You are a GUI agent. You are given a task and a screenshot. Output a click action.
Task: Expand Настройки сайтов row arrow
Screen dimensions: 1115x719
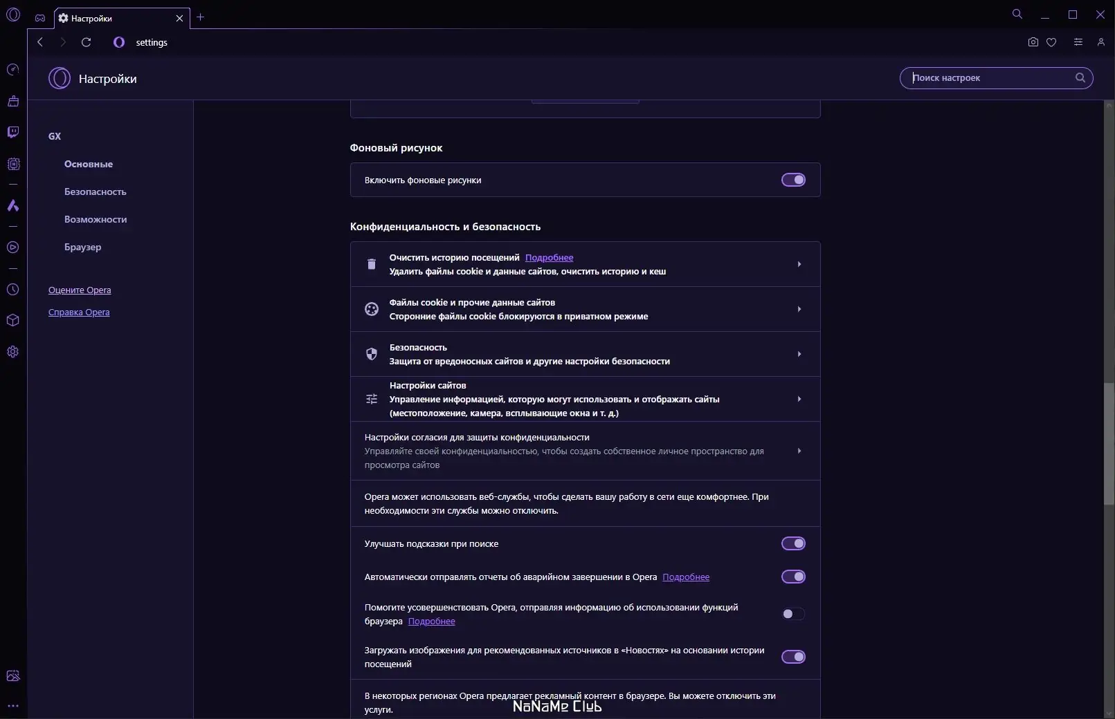click(x=799, y=399)
